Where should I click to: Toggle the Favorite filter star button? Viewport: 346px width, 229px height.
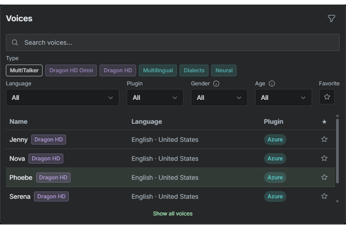[x=327, y=97]
